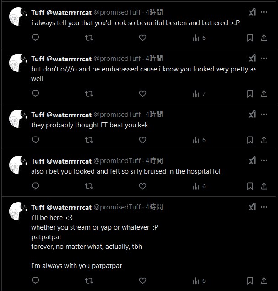The image size is (278, 291).
Task: Like the 'don't o///o and be embarassed' tweet
Action: [x=142, y=94]
